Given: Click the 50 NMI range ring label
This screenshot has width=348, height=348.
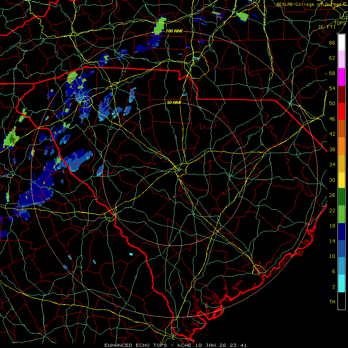Looking at the screenshot, I should point(174,102).
